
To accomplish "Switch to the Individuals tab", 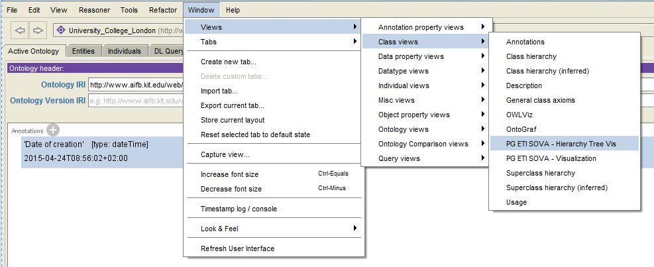I will point(125,51).
